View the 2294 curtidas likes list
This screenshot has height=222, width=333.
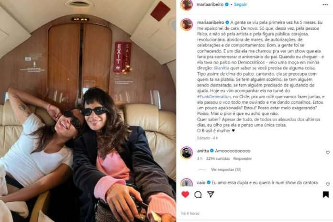pos(218,158)
